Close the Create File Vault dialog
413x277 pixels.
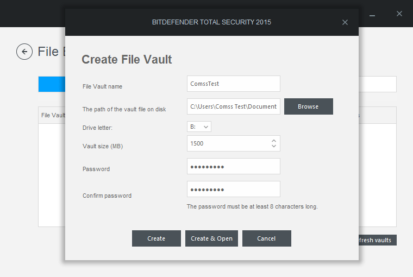point(345,22)
